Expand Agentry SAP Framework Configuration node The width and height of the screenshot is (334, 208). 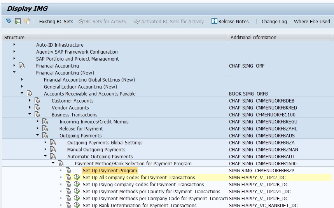(x=14, y=52)
